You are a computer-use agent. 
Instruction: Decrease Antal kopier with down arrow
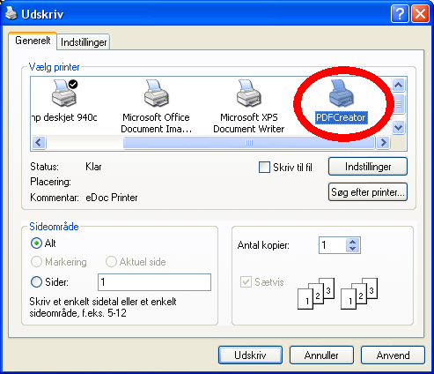click(353, 249)
